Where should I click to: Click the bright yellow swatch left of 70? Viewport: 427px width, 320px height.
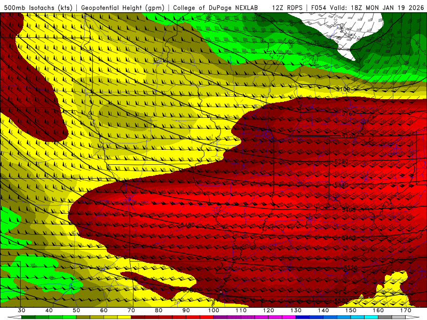pyautogui.click(x=124, y=317)
